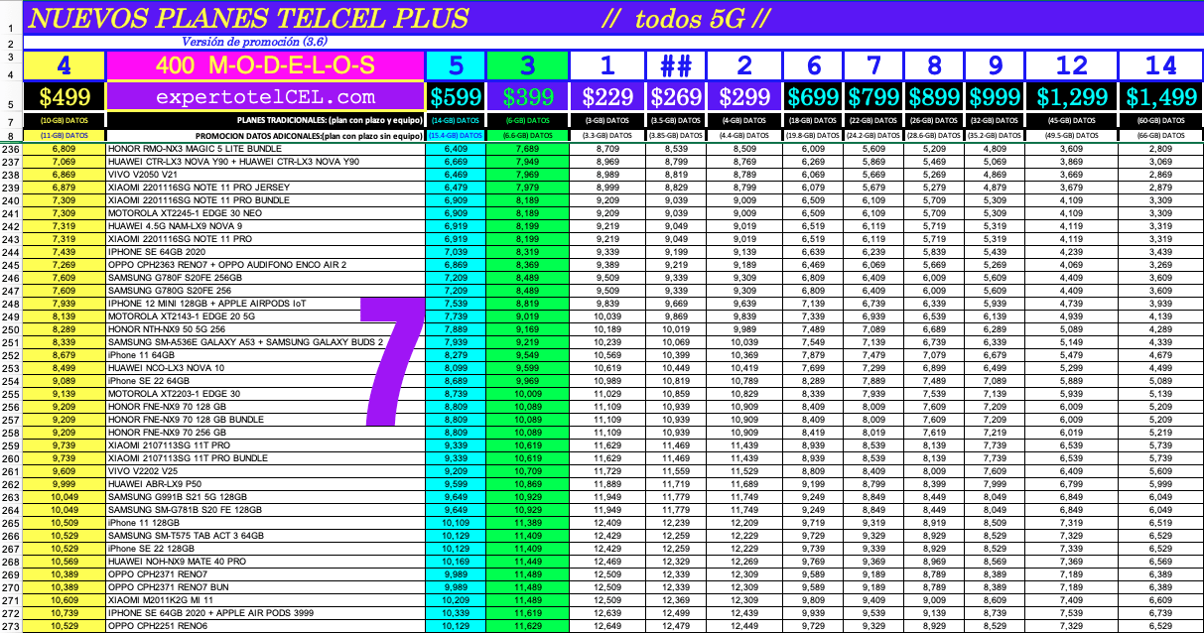Select the $1,299 price cell

tap(1072, 97)
